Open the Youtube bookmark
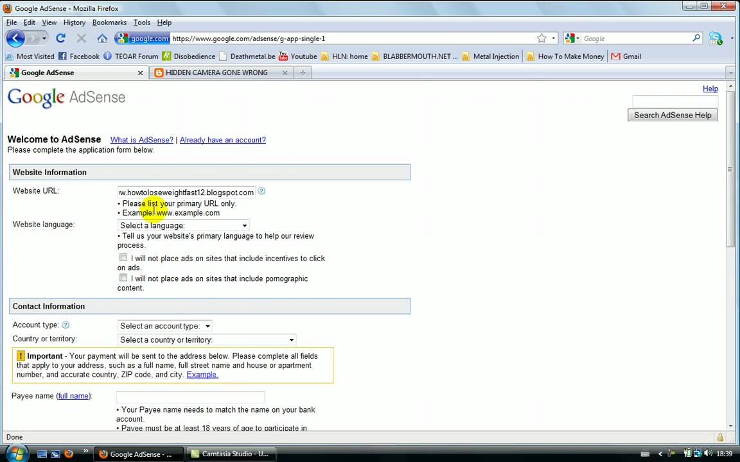 pyautogui.click(x=298, y=56)
